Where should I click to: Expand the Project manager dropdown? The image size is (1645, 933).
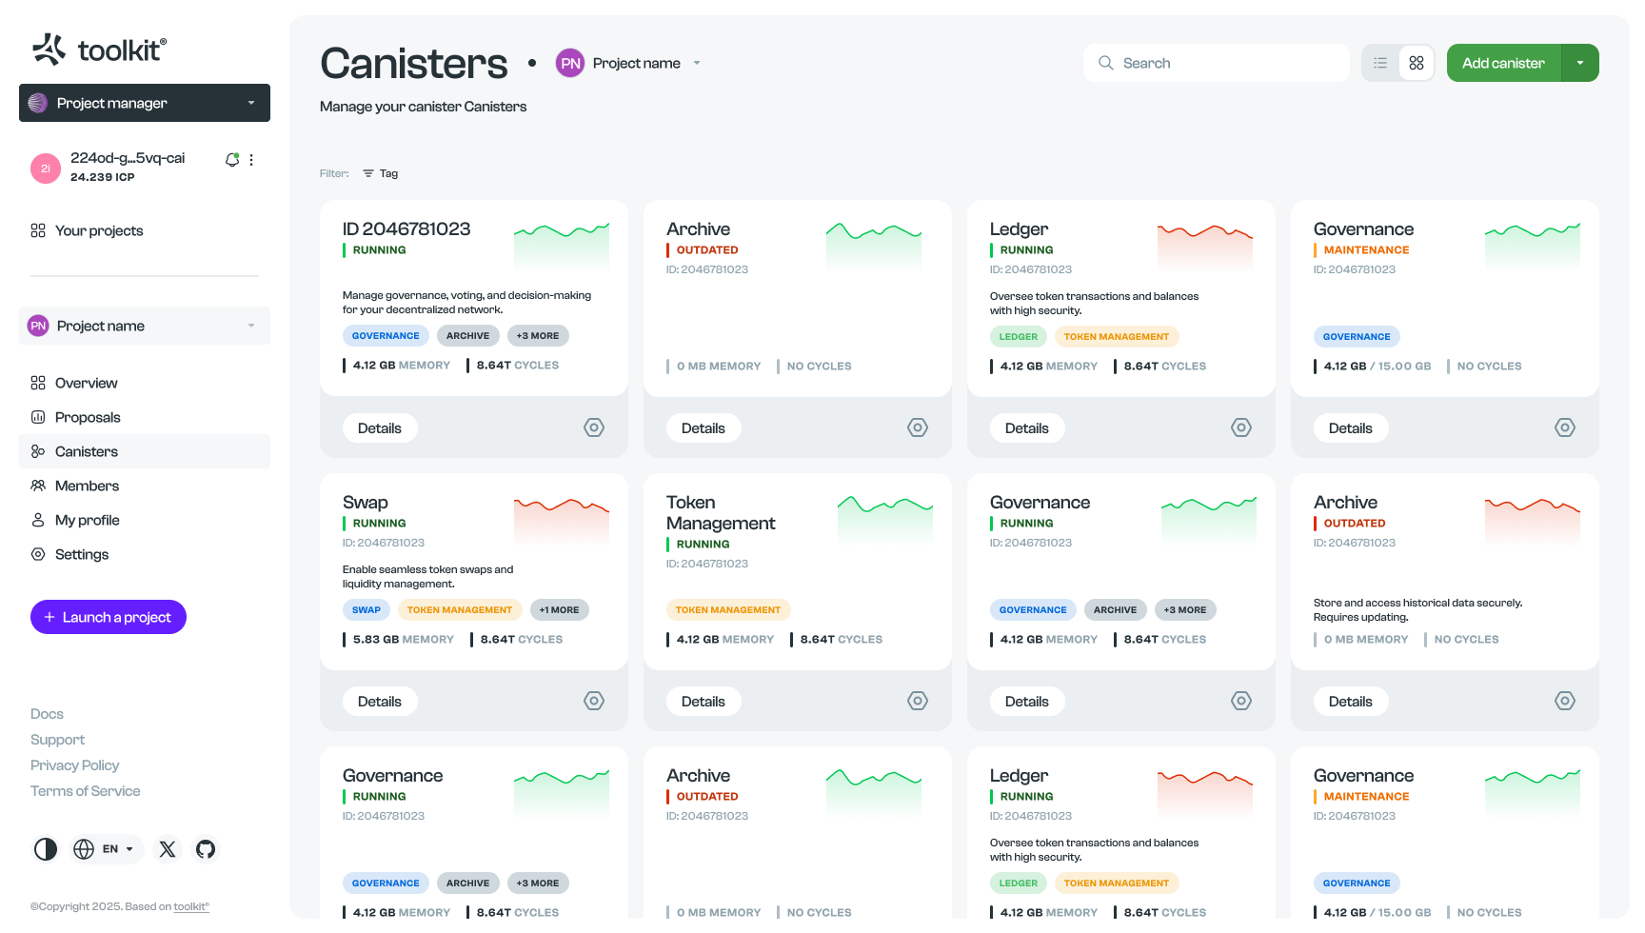[145, 103]
